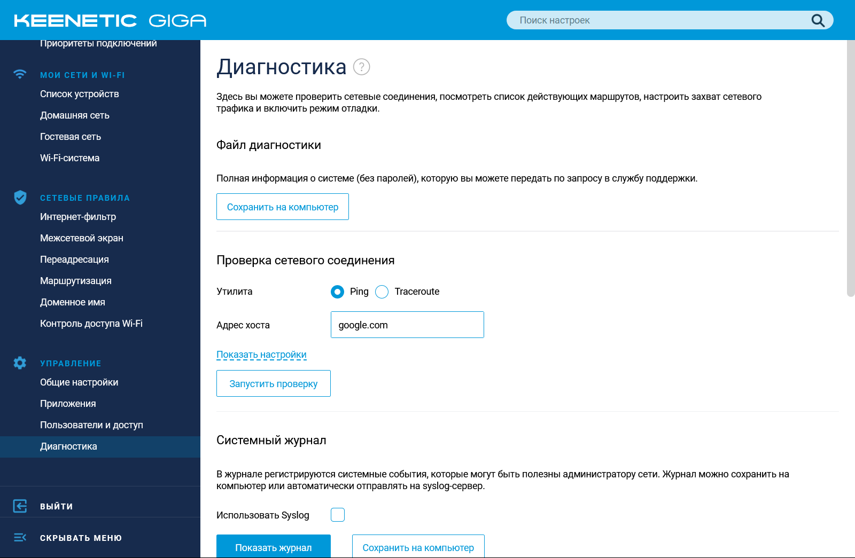
Task: Click Системный журнал heading
Action: click(271, 440)
